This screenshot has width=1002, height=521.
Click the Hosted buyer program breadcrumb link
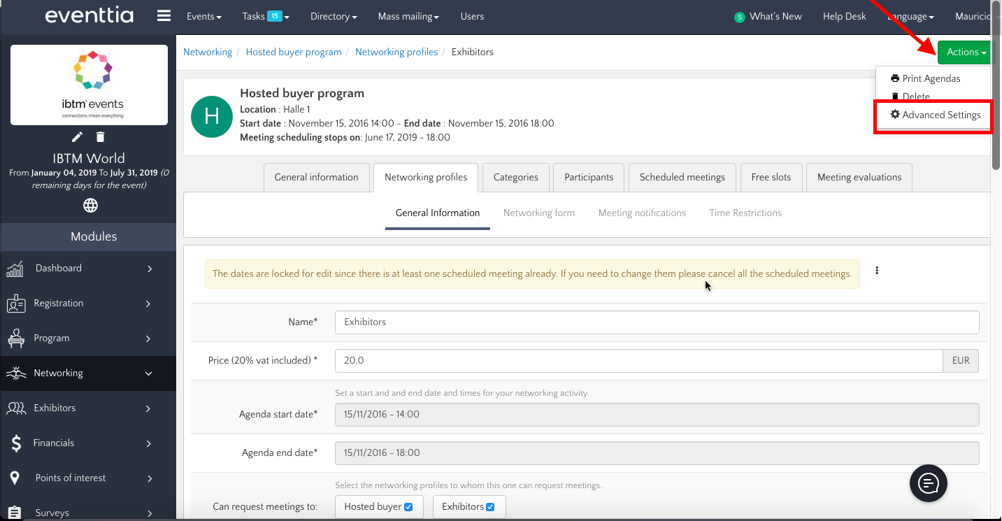[294, 52]
